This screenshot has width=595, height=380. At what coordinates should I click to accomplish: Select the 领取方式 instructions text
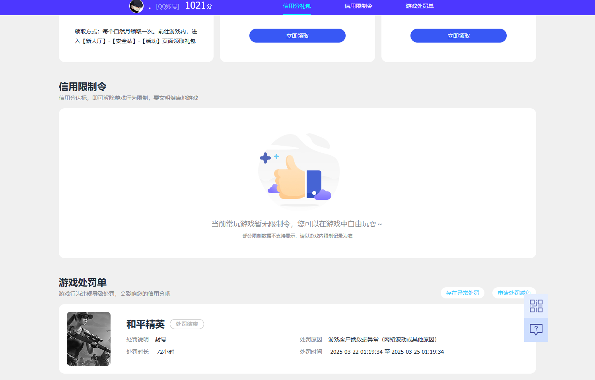pyautogui.click(x=136, y=36)
